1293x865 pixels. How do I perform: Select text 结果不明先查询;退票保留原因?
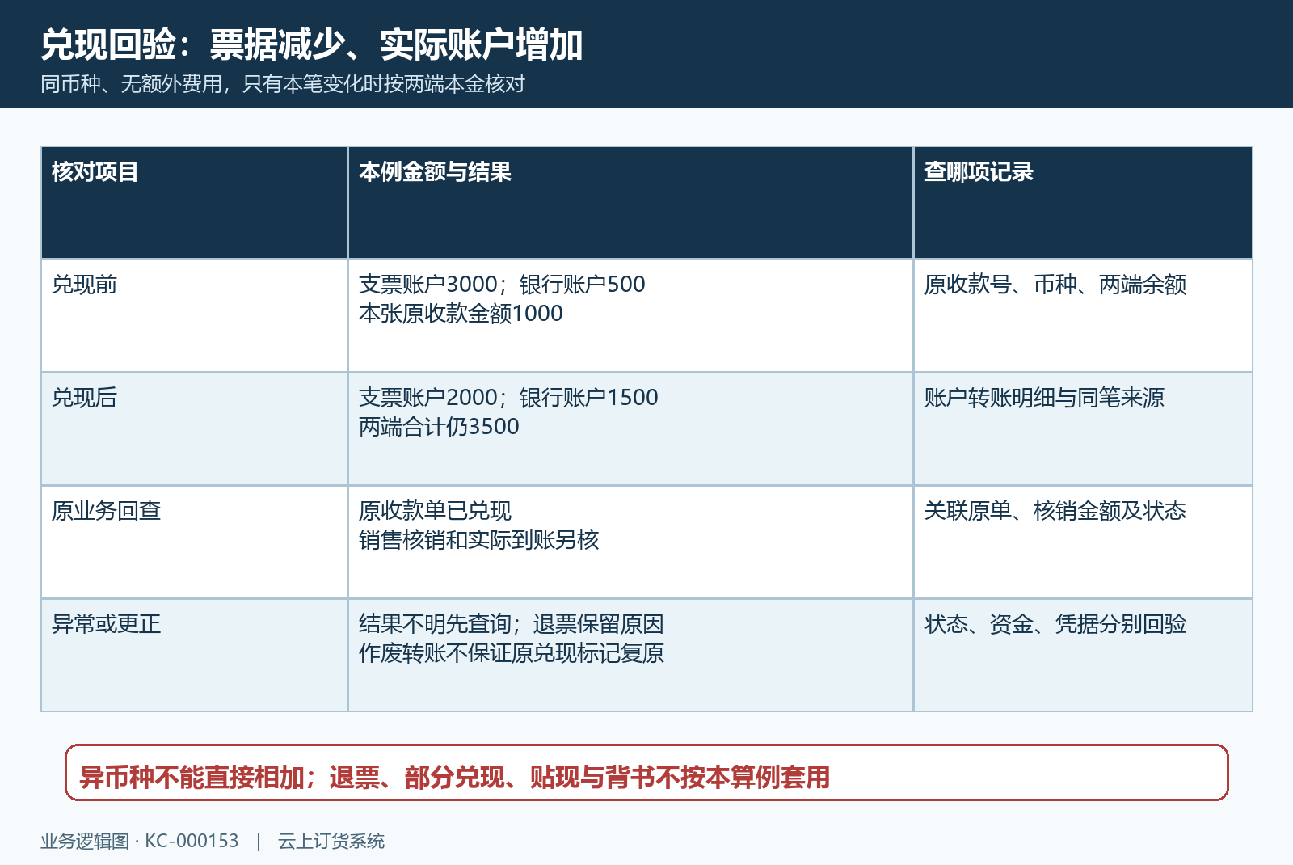click(512, 624)
